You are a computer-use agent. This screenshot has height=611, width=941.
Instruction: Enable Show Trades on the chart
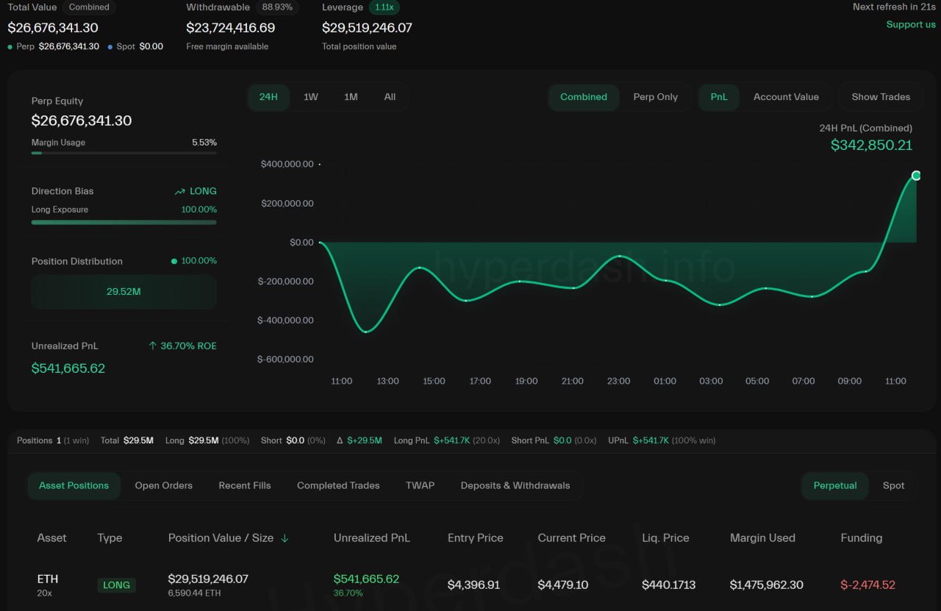click(x=880, y=97)
